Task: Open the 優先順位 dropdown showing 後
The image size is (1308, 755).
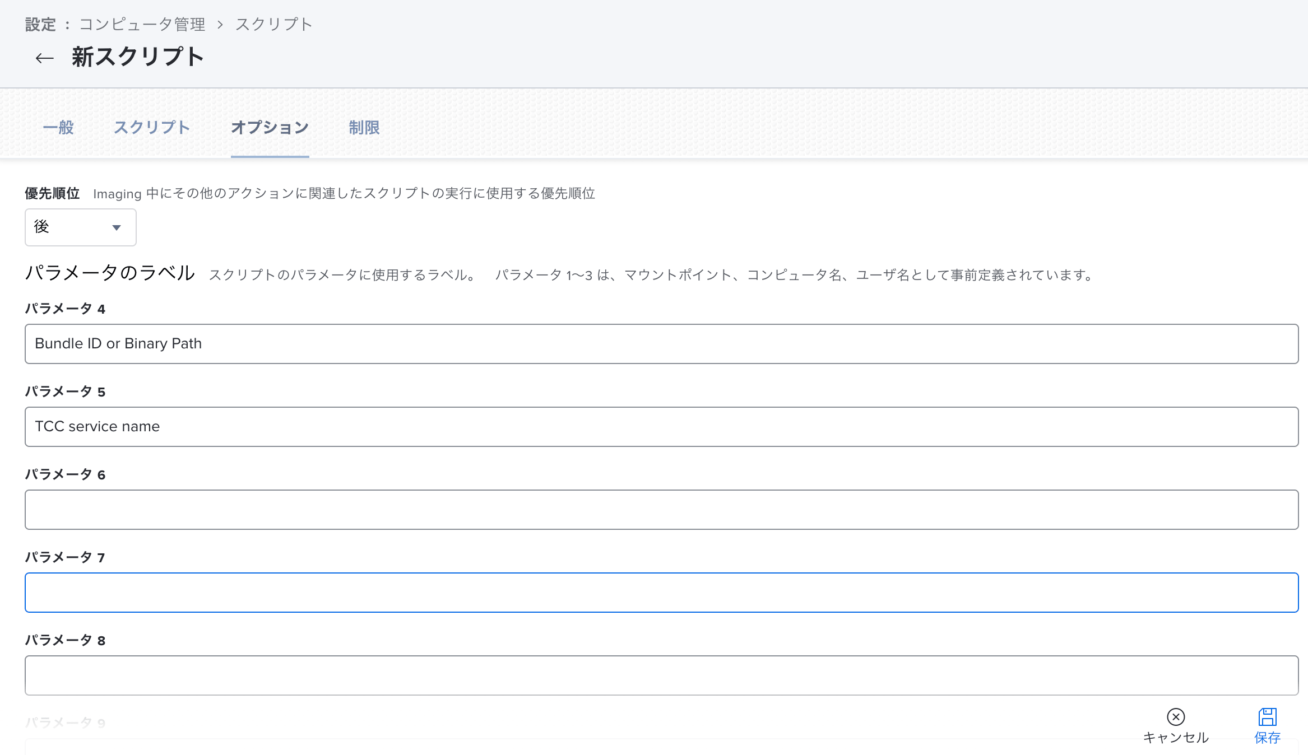Action: (81, 227)
